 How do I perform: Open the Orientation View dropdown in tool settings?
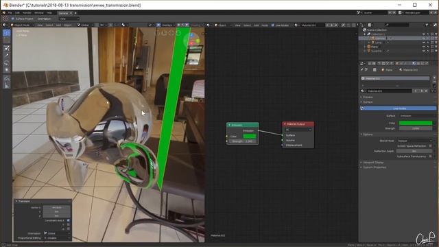69,19
